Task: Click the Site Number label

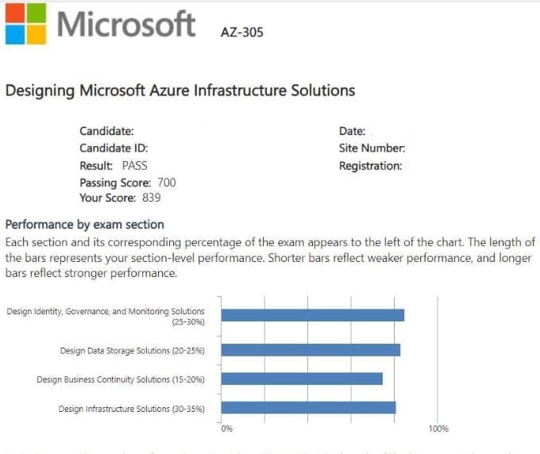Action: pos(372,148)
